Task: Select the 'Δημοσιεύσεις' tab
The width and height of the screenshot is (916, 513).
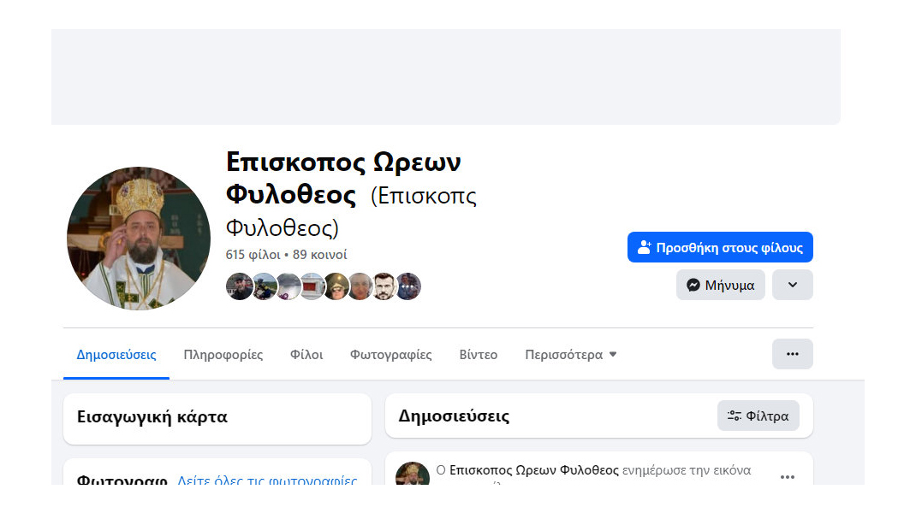Action: 116,354
